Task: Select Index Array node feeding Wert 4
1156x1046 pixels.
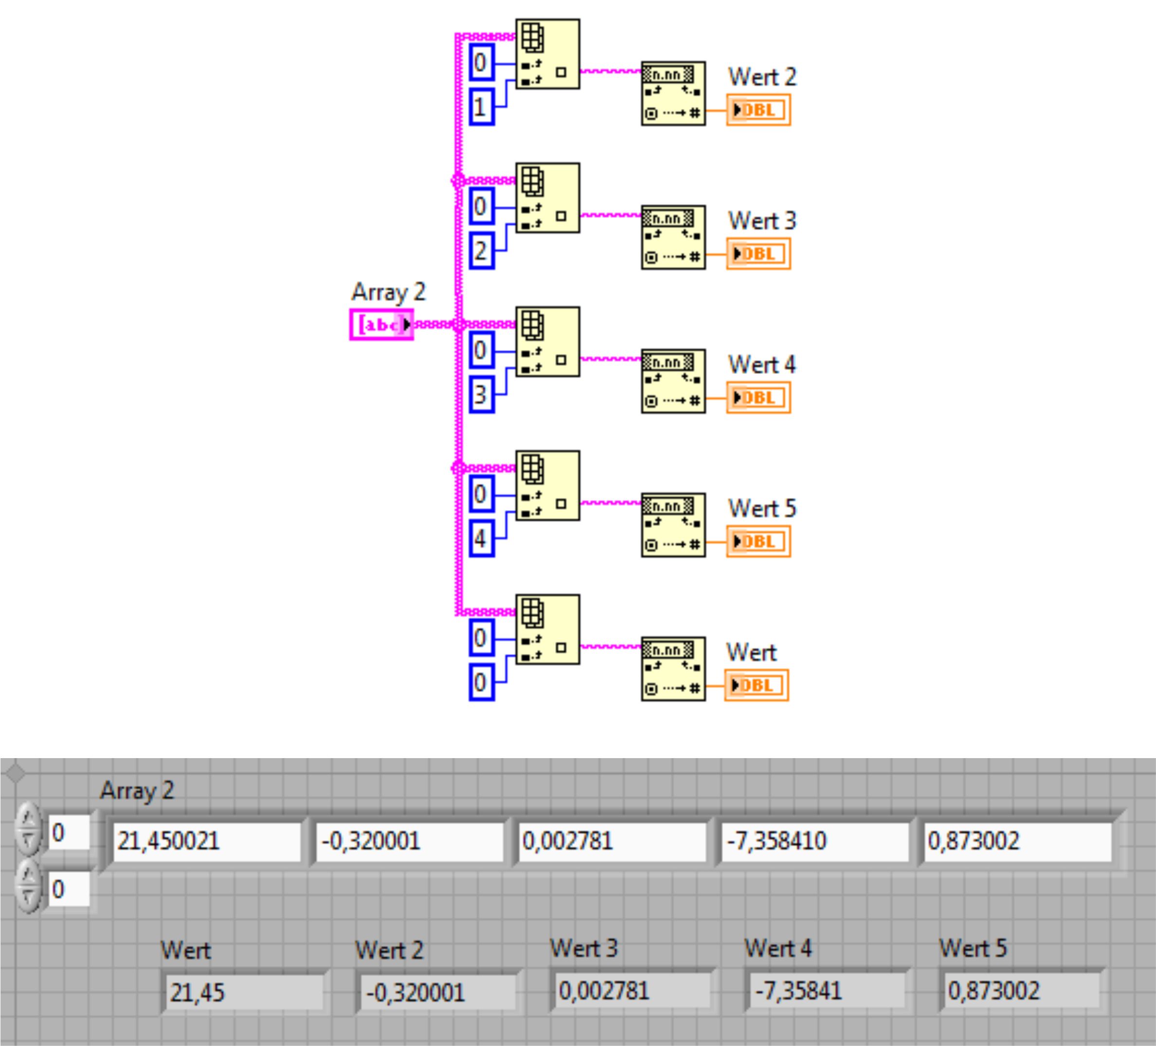Action: [x=547, y=341]
